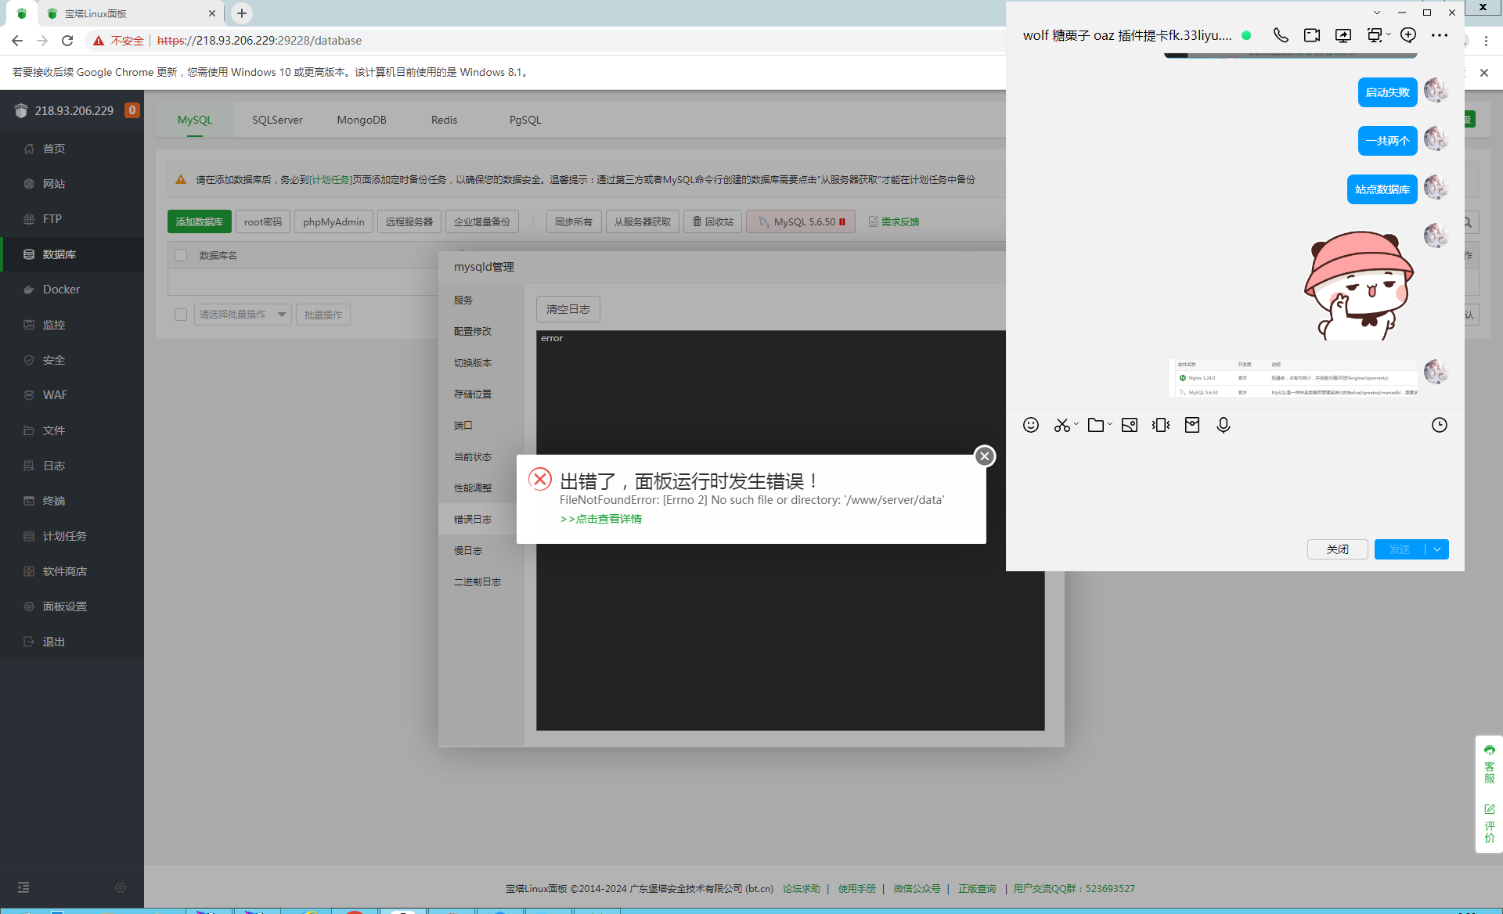Toggle select-all checkbox beside 数据库名
The image size is (1503, 914).
[181, 255]
